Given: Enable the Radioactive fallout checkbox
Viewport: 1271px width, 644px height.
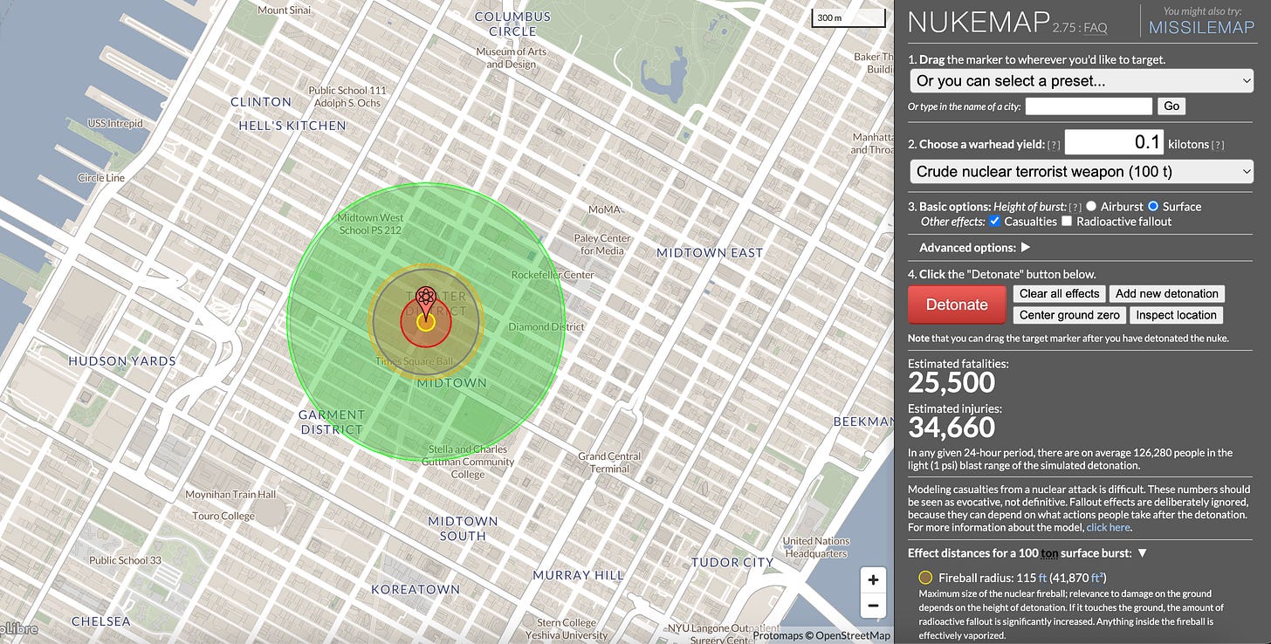Looking at the screenshot, I should (x=1067, y=221).
